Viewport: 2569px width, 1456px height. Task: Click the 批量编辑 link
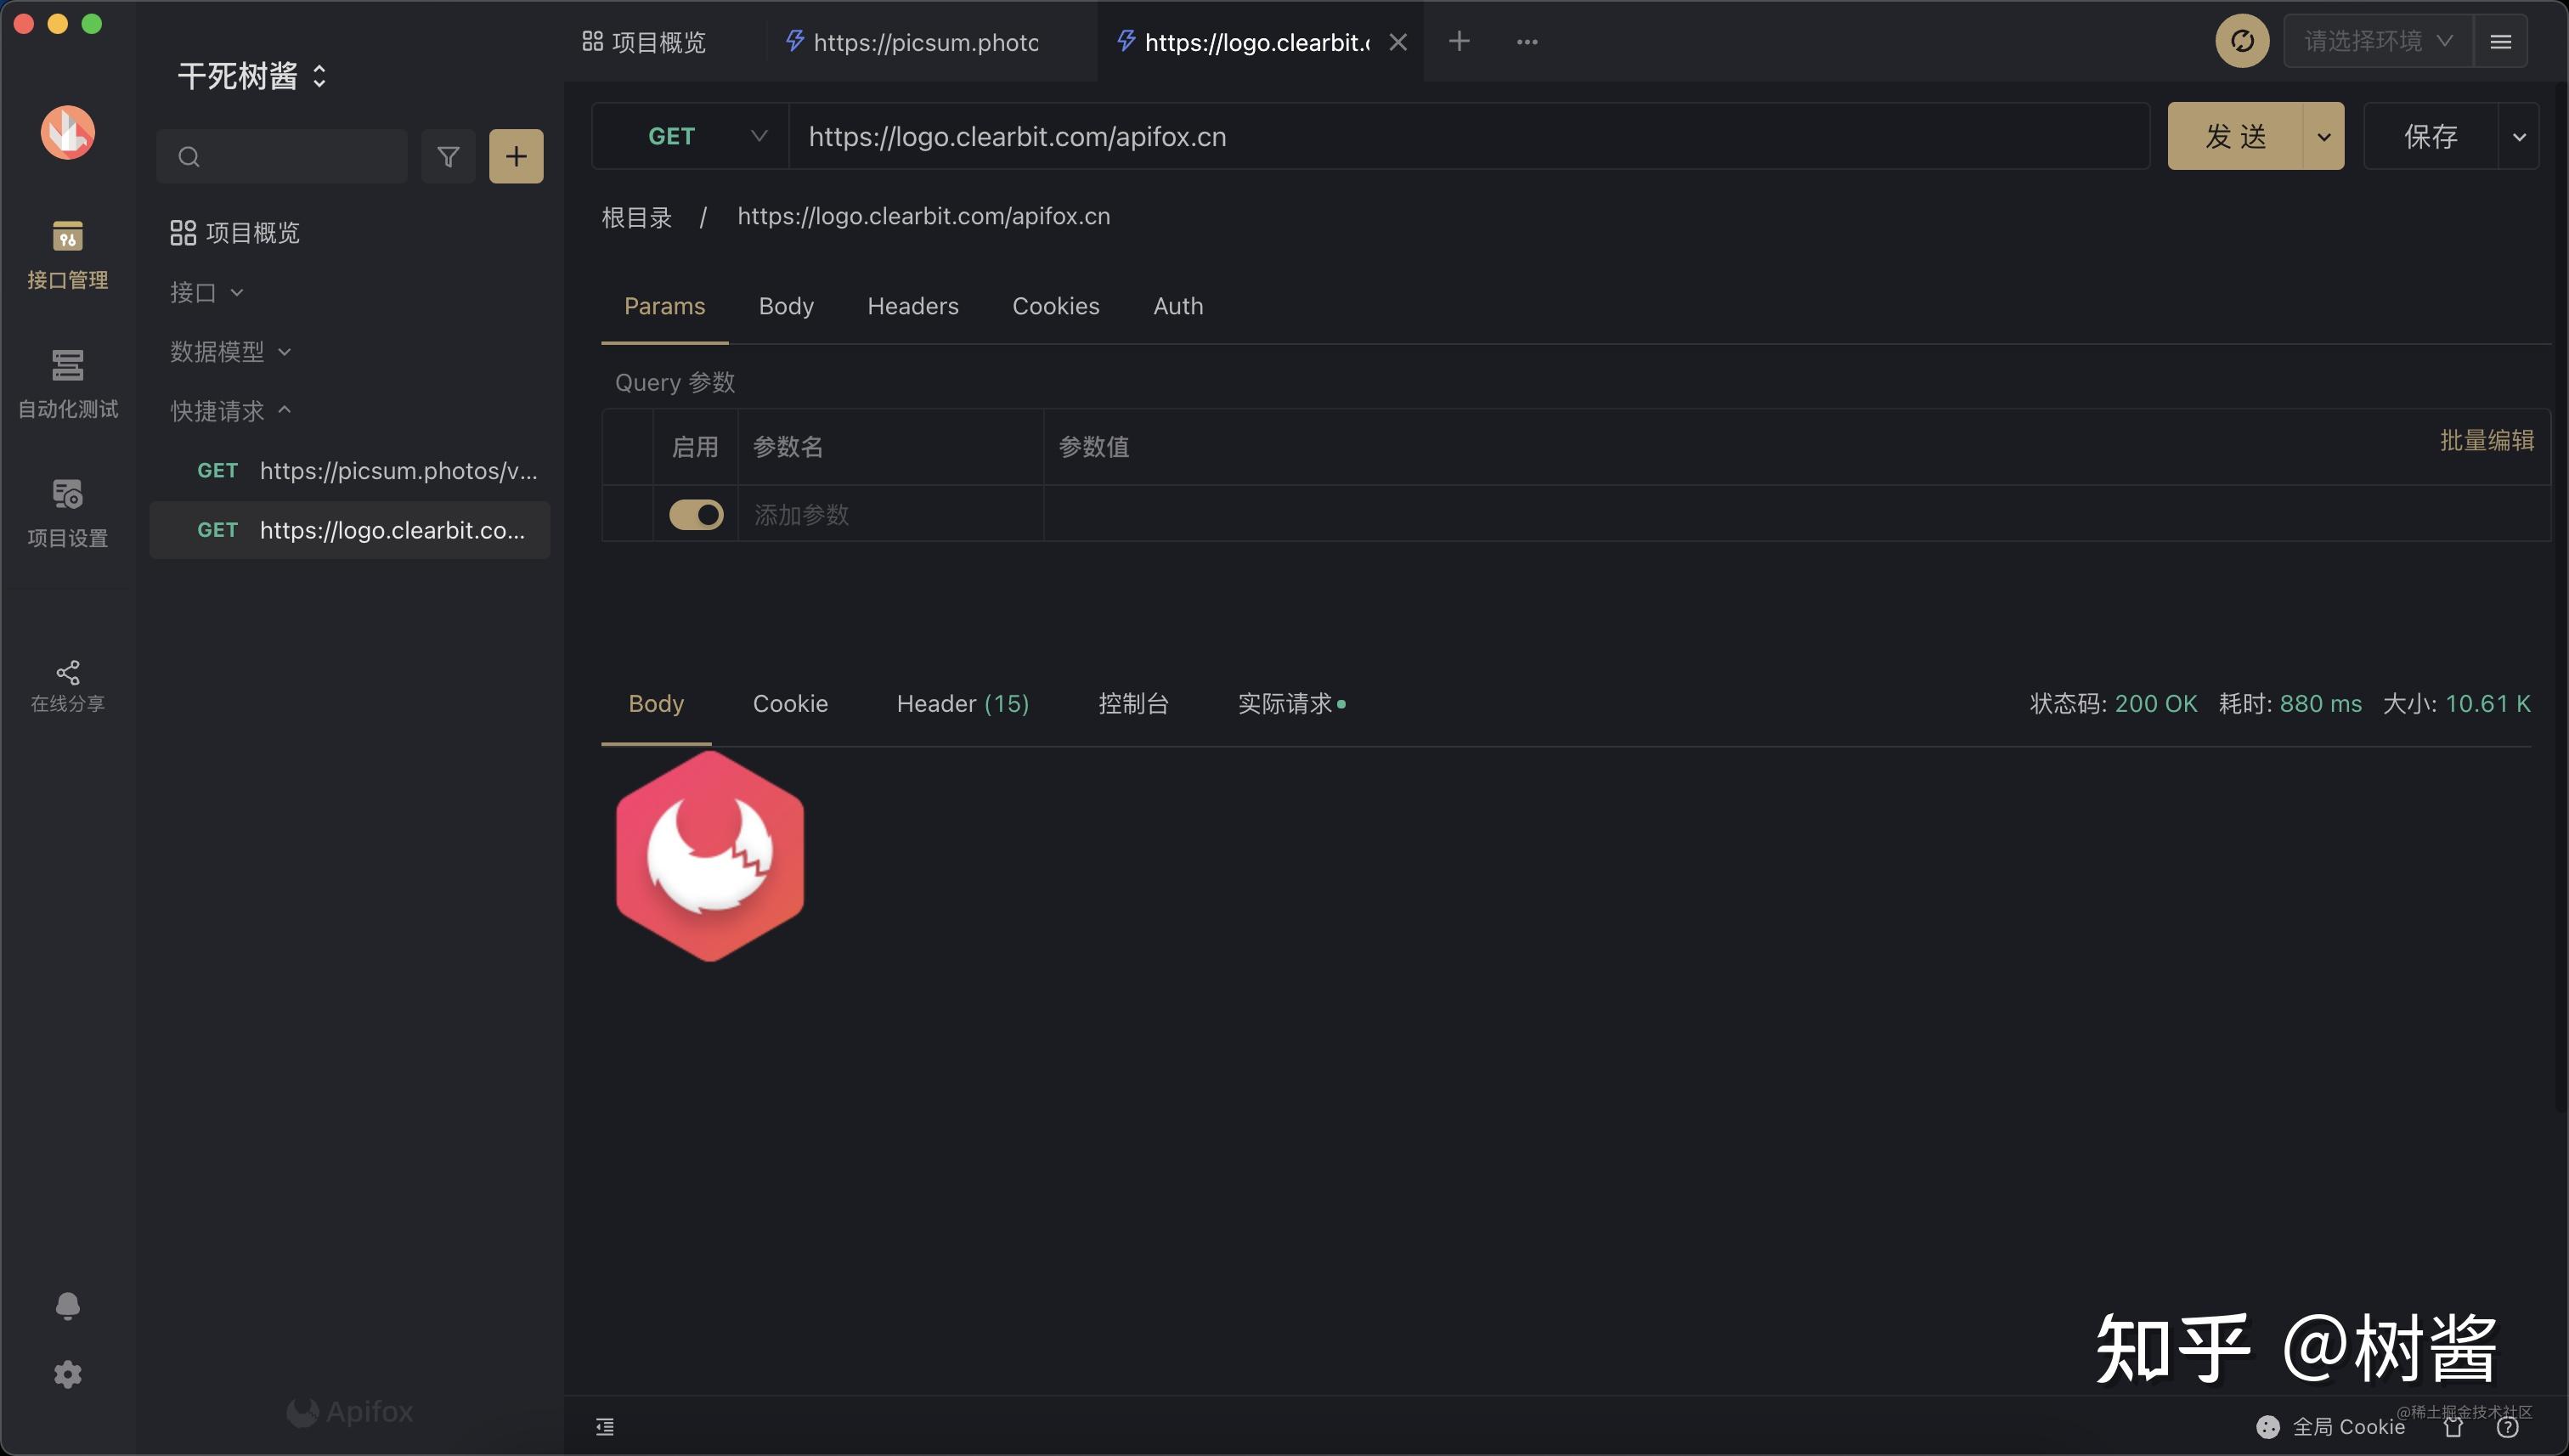pos(2487,440)
